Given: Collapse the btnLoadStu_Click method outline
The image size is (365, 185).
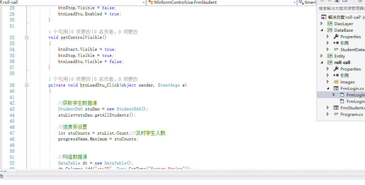Looking at the screenshot, I should pyautogui.click(x=27, y=85).
